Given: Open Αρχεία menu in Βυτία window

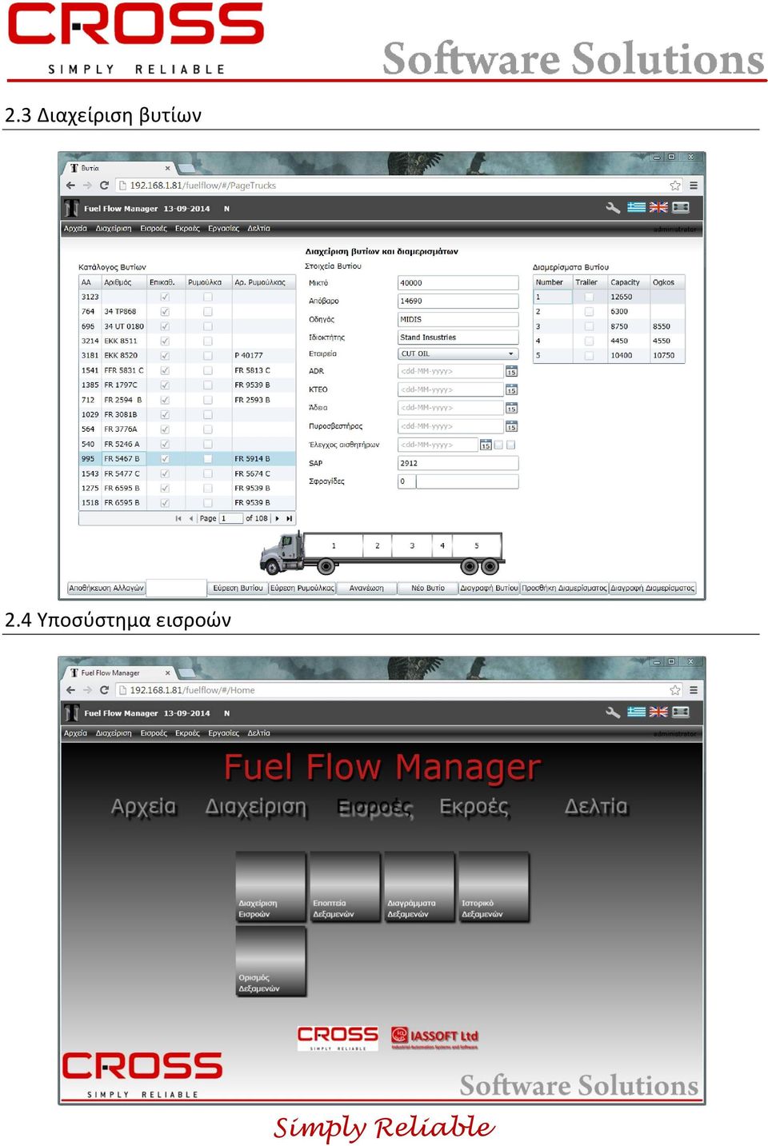Looking at the screenshot, I should tap(75, 229).
